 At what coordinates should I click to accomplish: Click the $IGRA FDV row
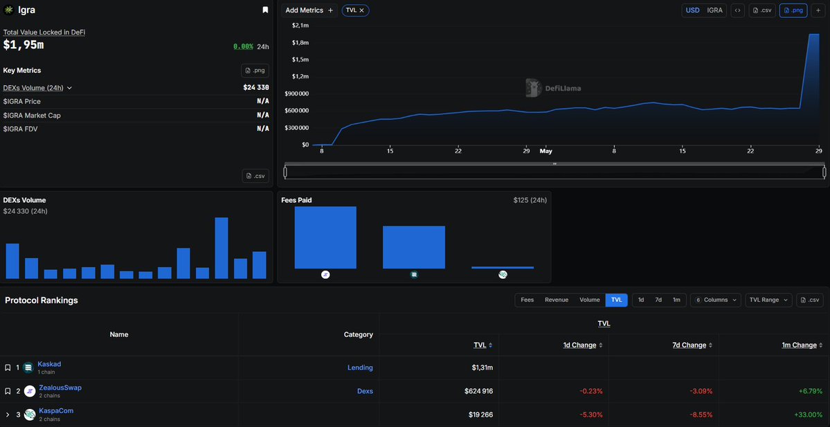point(136,129)
